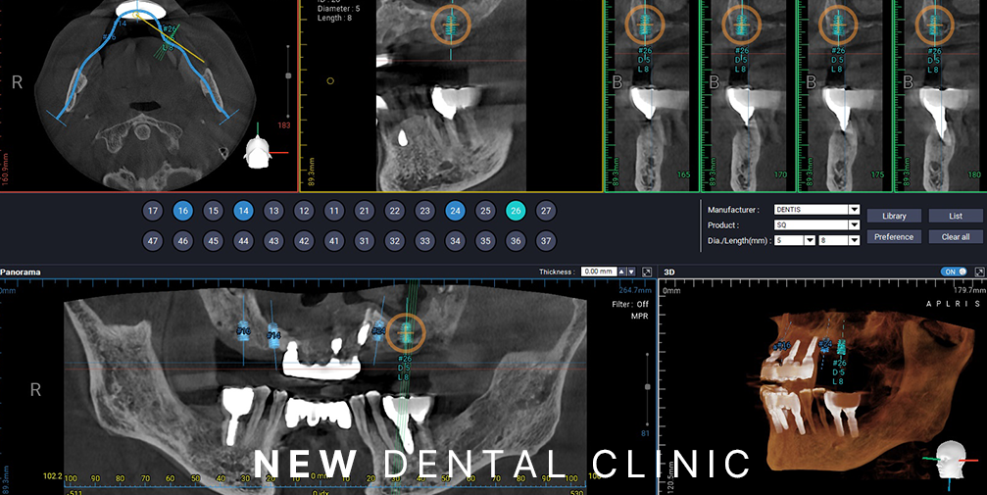Open the Product dropdown showing SQ
This screenshot has height=495, width=987.
tap(854, 224)
